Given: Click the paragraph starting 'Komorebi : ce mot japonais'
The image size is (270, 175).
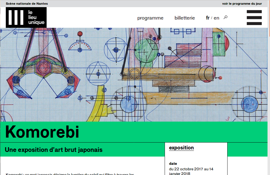Looking at the screenshot, I should click(70, 174).
